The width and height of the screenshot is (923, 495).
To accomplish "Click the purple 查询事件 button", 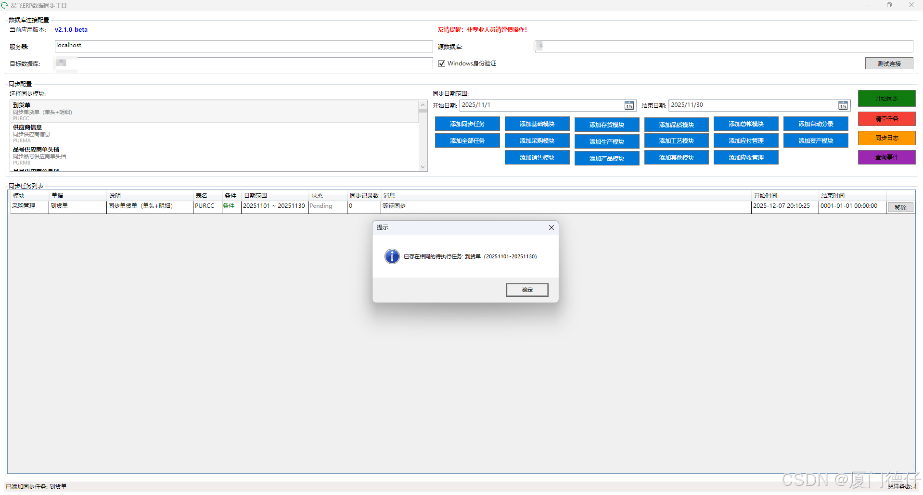I will 886,157.
